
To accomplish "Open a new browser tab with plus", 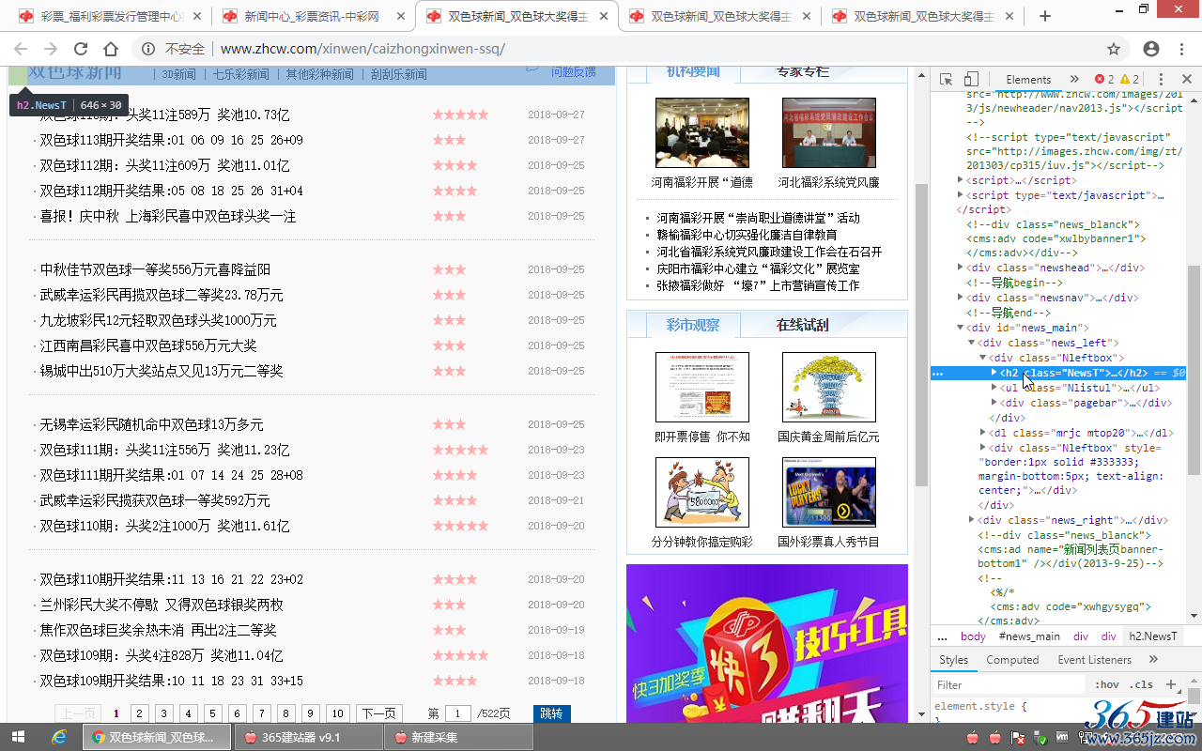I will (1045, 16).
